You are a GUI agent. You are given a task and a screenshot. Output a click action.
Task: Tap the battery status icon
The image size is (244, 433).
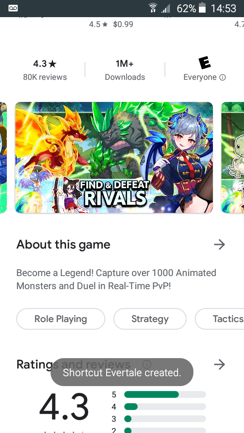[x=202, y=8]
